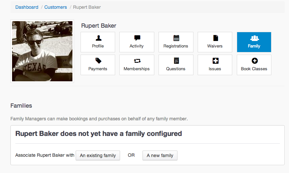Click the A new family button
This screenshot has height=173, width=289.
tap(160, 155)
